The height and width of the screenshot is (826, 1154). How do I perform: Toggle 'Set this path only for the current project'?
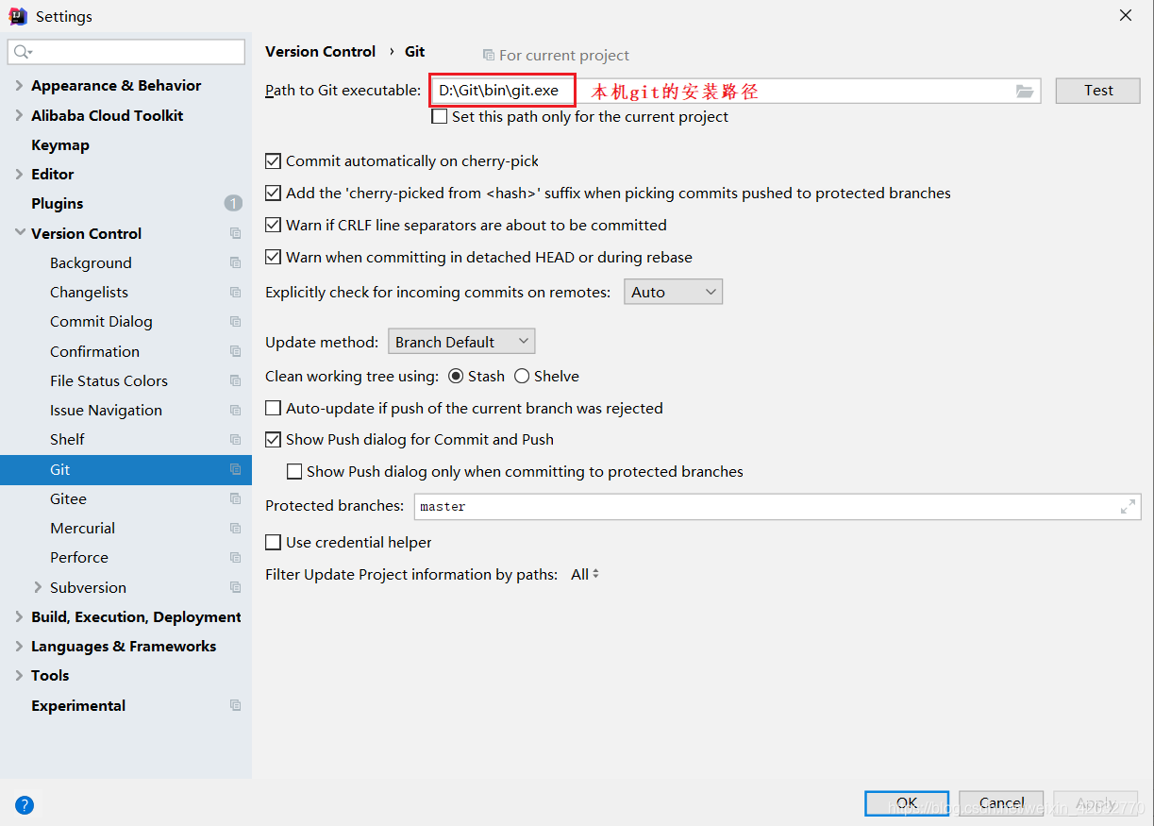tap(440, 117)
